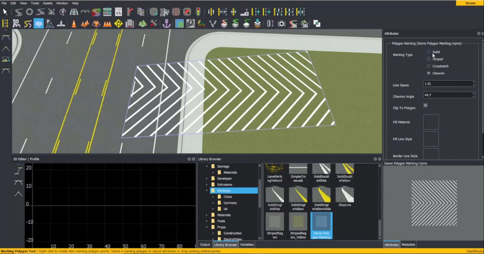Screen dimensions: 484x254
Task: Choose the crosswalk pedestrian tool
Action: pyautogui.click(x=61, y=23)
